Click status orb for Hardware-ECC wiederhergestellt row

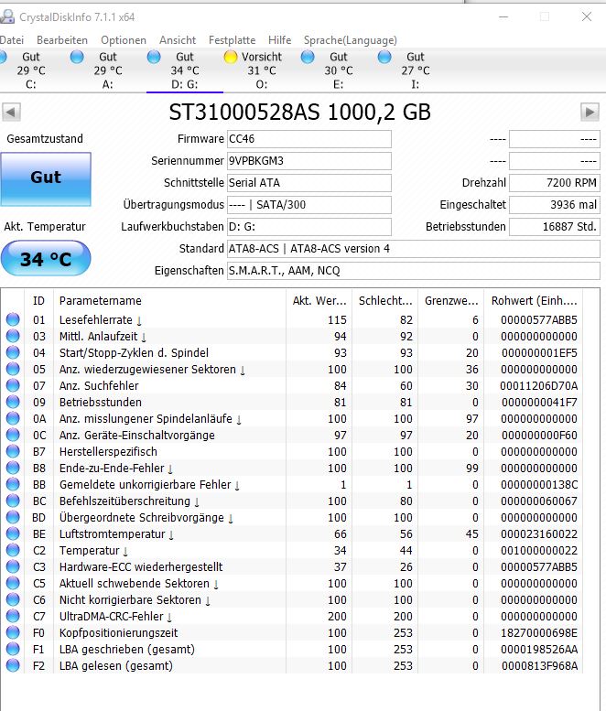(x=13, y=566)
